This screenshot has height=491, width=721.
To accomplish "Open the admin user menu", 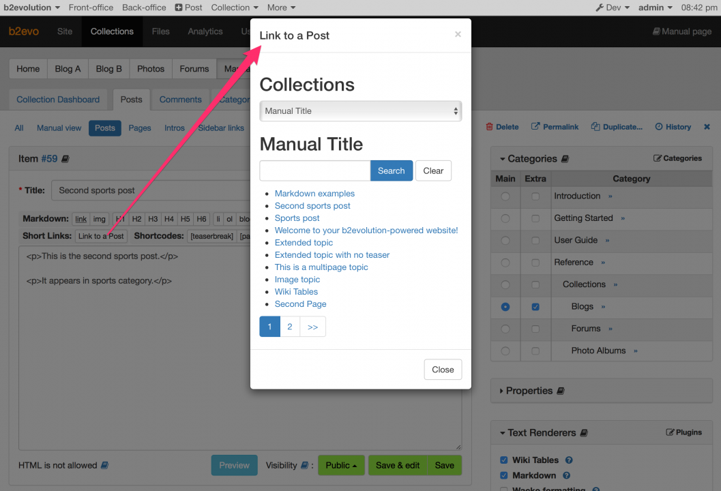I will pos(656,8).
